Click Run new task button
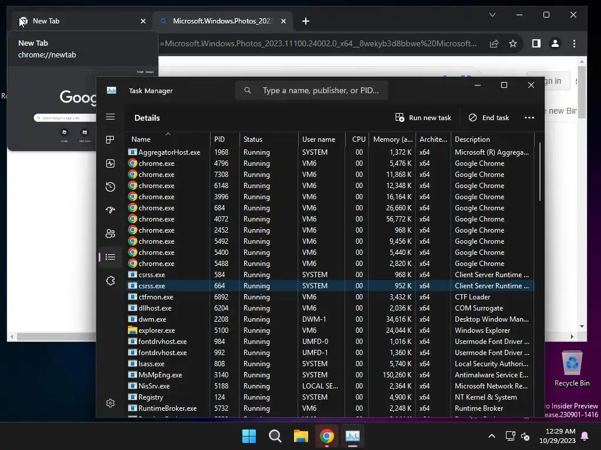Screen dimensions: 601x450 coord(423,117)
